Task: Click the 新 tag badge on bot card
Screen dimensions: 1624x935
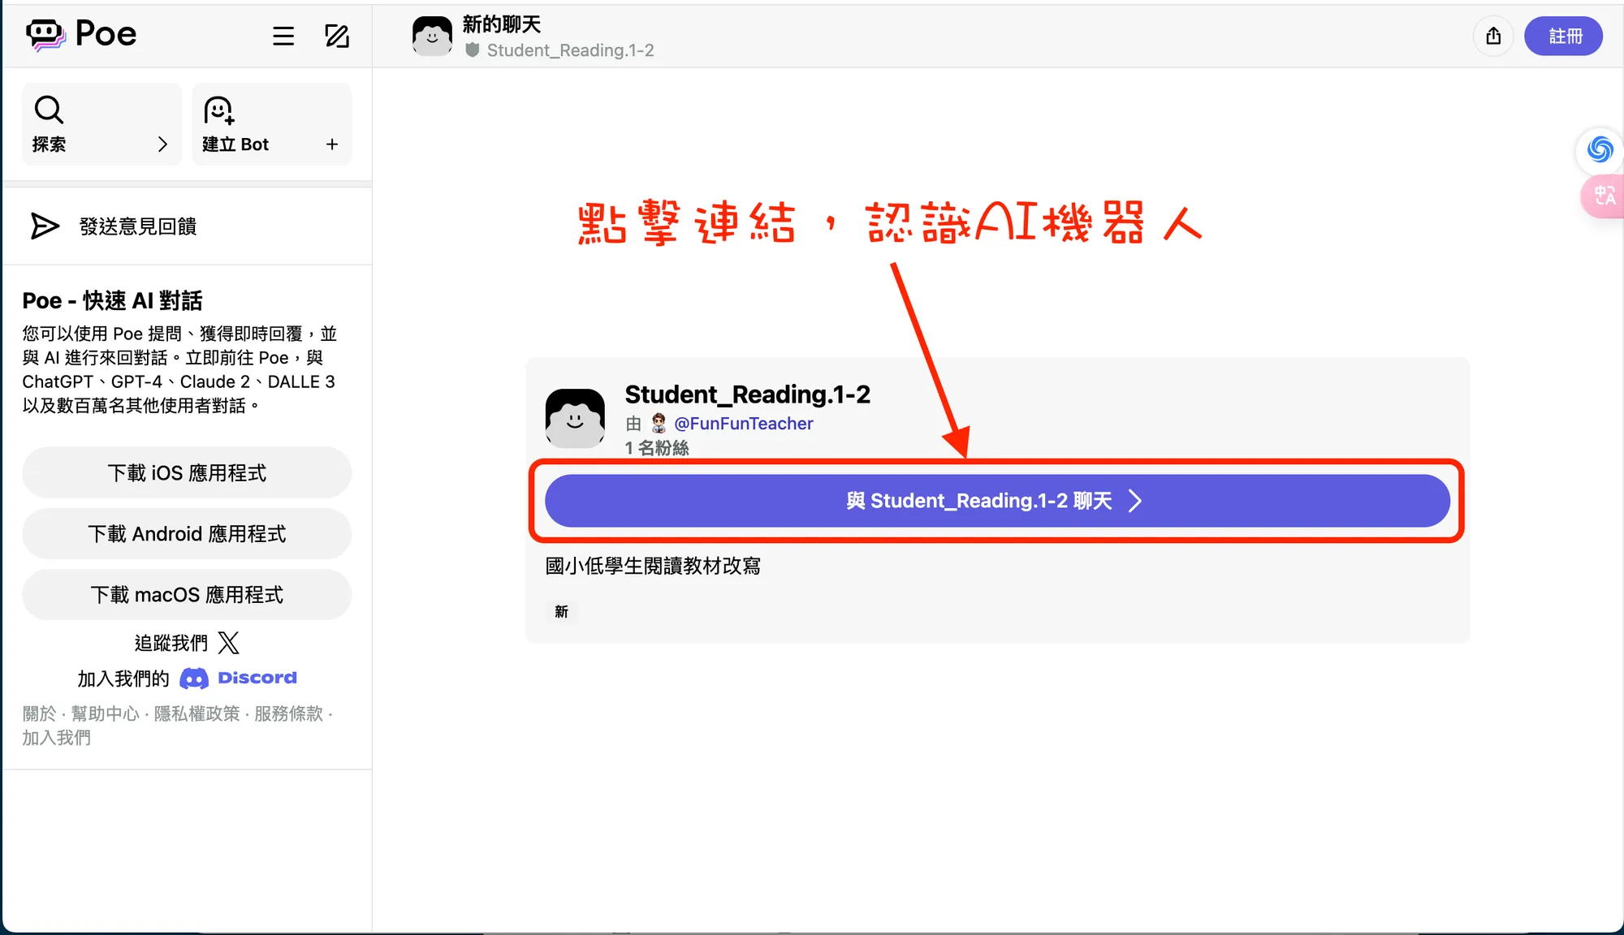Action: tap(561, 612)
